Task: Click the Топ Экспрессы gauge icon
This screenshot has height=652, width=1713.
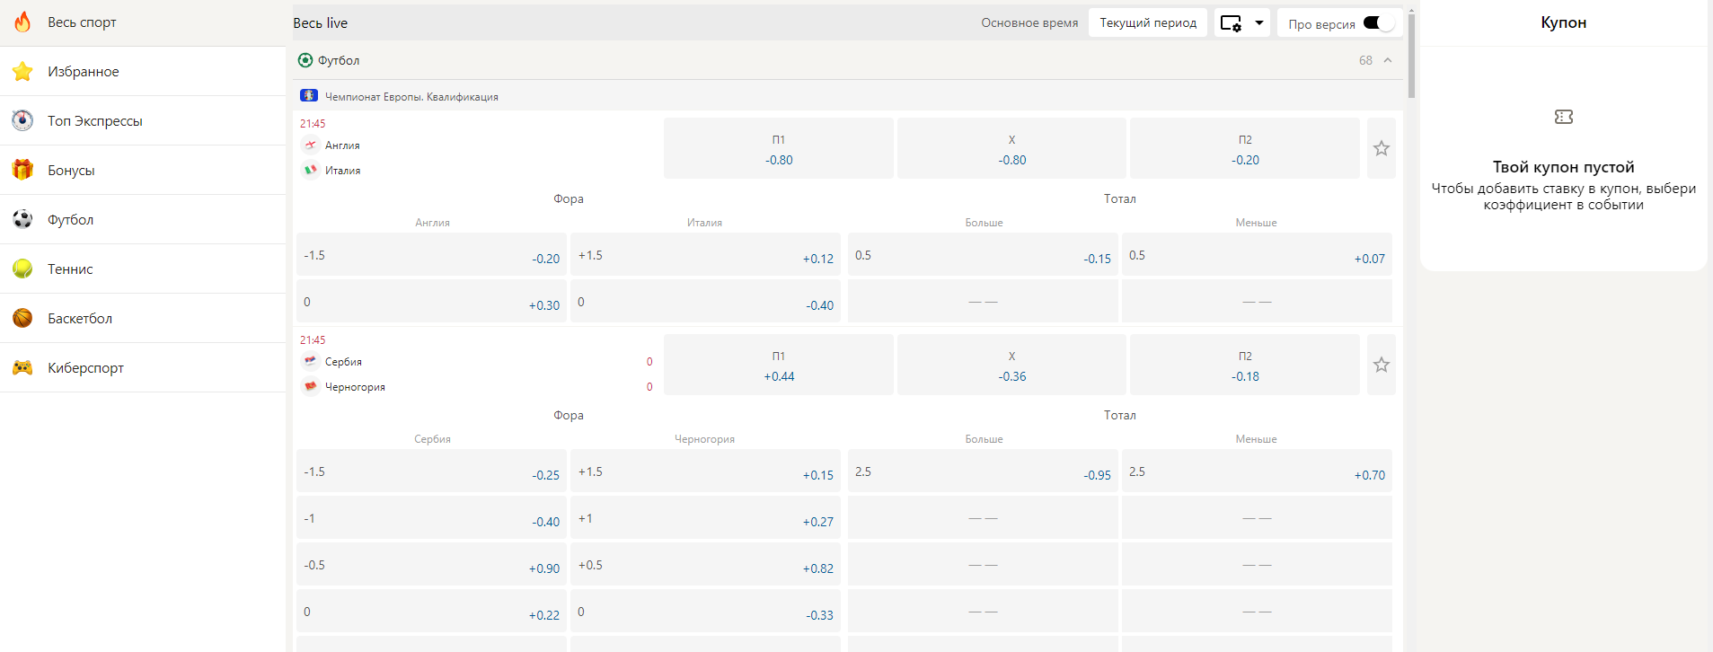Action: [x=22, y=120]
